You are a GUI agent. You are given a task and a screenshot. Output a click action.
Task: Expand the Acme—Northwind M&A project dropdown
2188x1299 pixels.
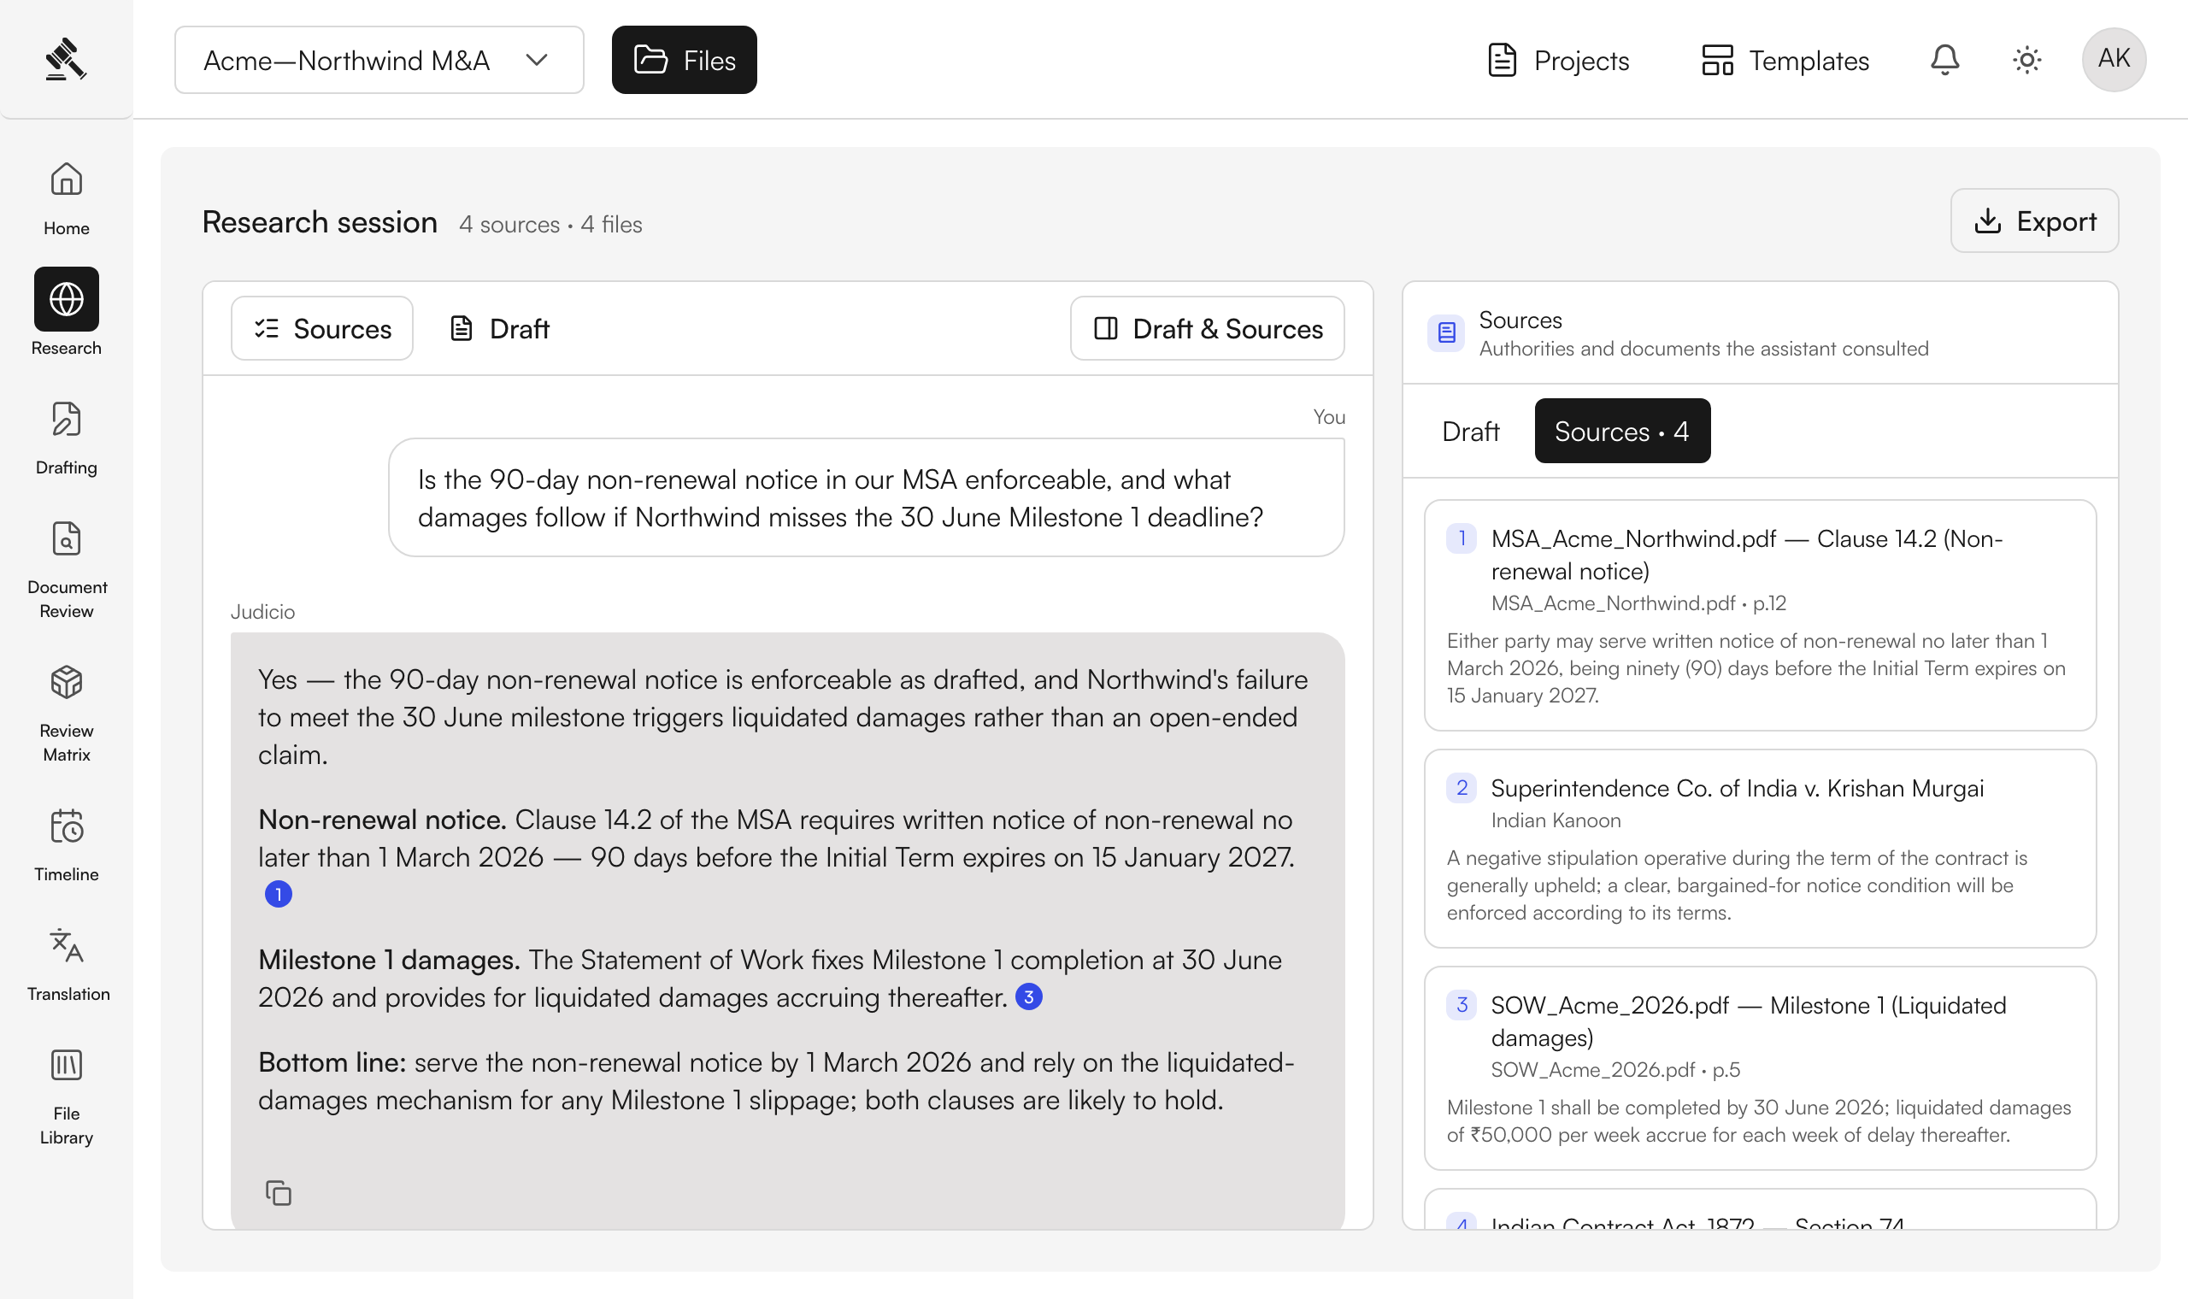click(379, 60)
